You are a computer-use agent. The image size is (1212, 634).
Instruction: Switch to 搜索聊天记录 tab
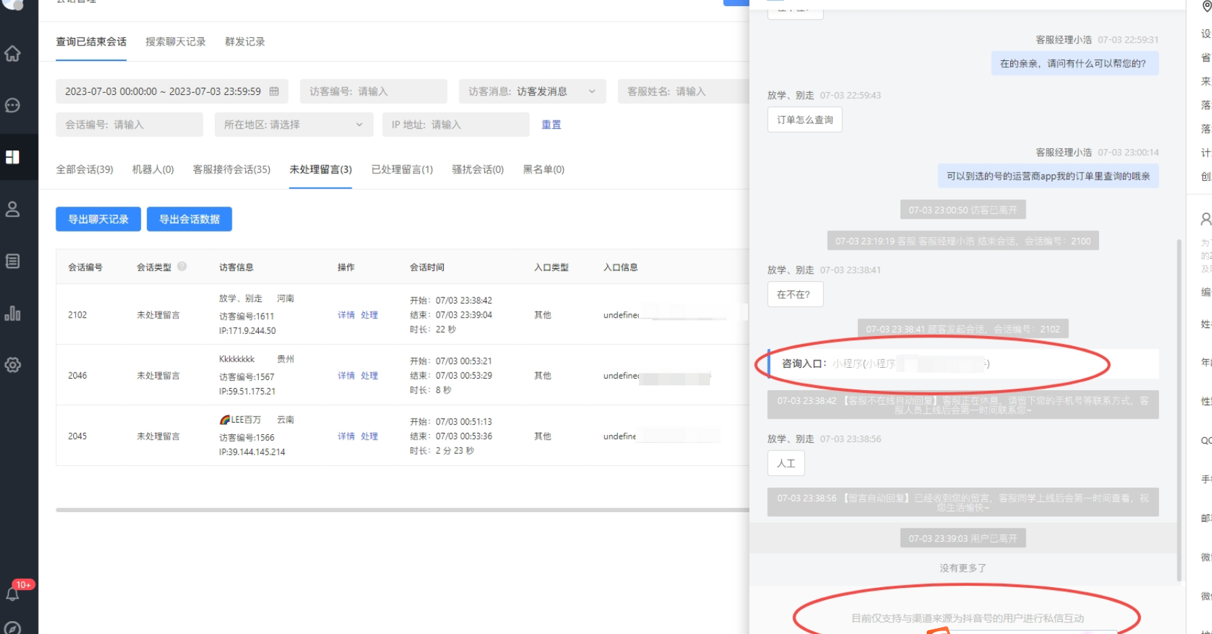(x=175, y=42)
